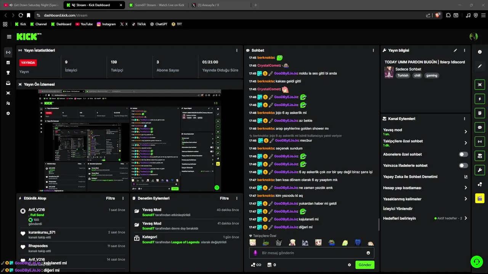Viewport: 488px width, 274px height.
Task: Expand Yasaklanmış kelimeler settings
Action: click(466, 199)
